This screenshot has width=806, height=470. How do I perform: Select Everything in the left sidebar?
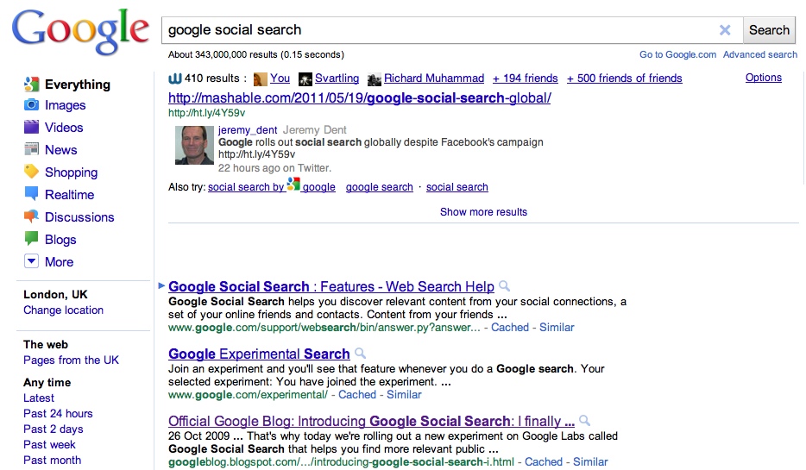click(x=77, y=85)
